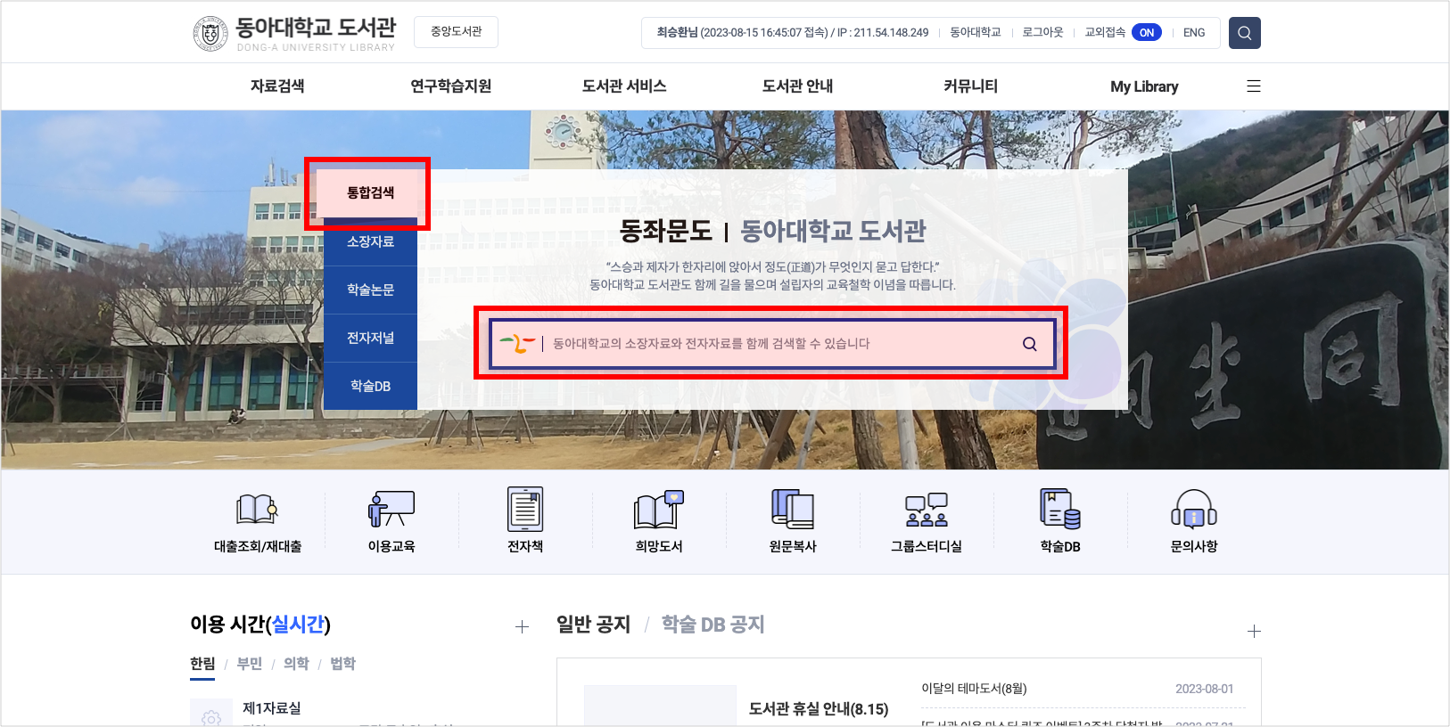Open the top-right blue search icon button
1450x727 pixels.
[1244, 33]
